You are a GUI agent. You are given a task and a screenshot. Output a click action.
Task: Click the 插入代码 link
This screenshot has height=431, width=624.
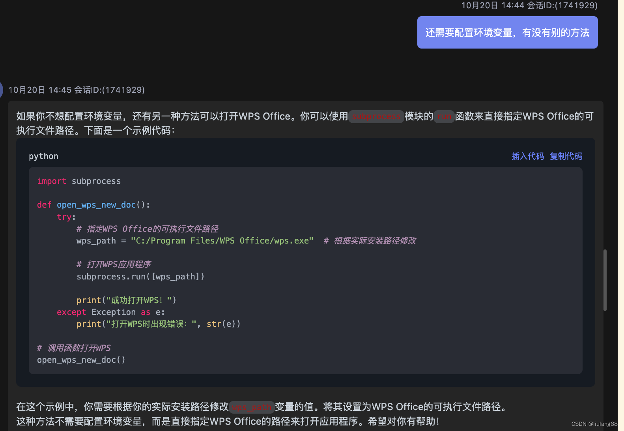[527, 156]
